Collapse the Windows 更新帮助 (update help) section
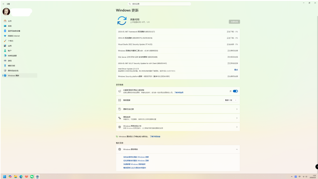 [237, 149]
